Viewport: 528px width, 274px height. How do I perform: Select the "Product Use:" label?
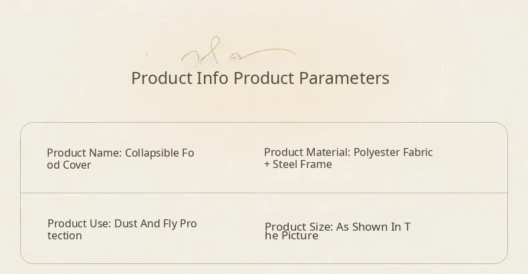coord(79,223)
